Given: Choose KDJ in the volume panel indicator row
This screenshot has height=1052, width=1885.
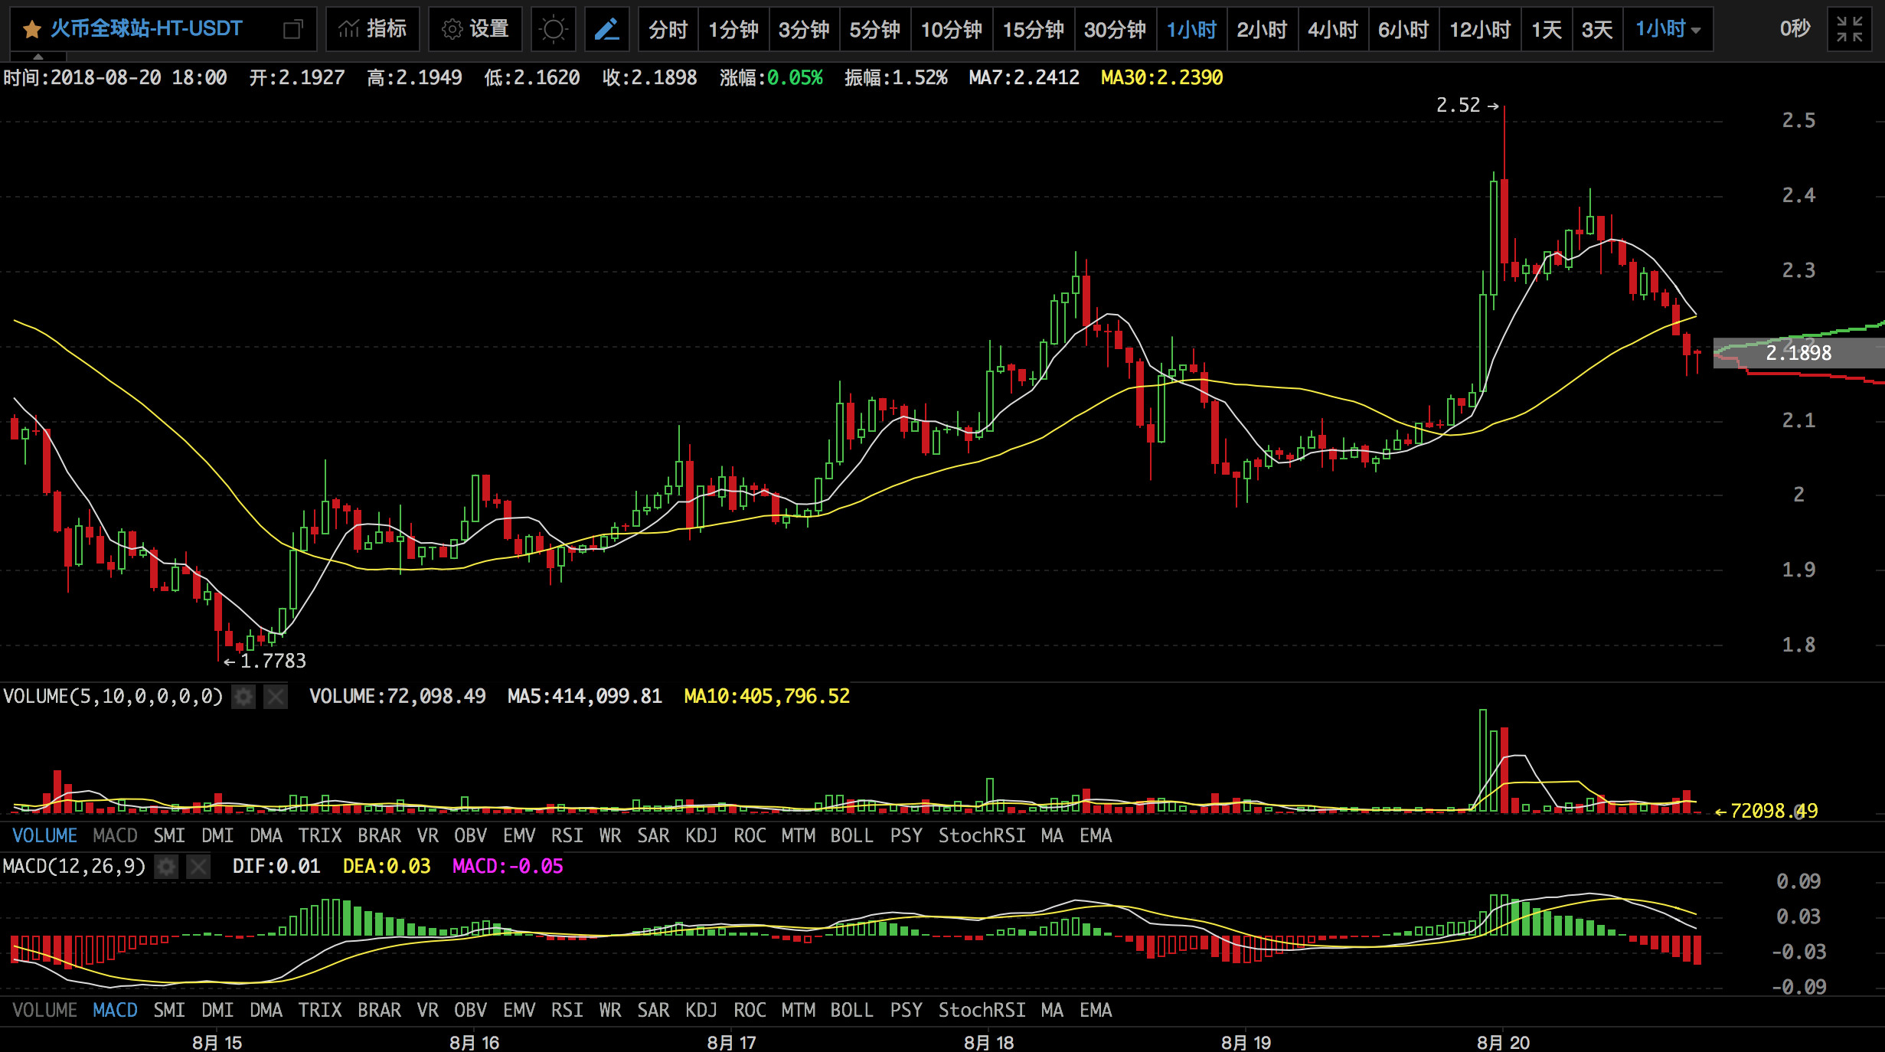Looking at the screenshot, I should pos(701,835).
